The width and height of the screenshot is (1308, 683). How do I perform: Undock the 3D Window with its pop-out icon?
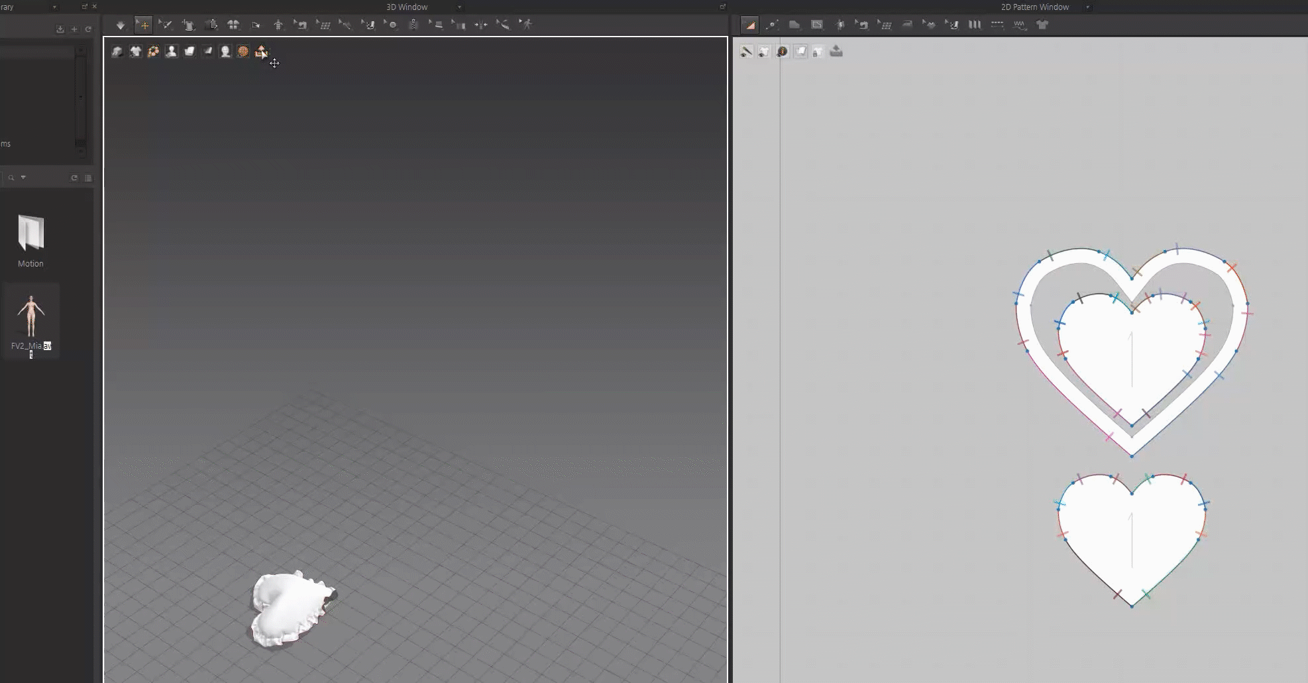pos(722,7)
